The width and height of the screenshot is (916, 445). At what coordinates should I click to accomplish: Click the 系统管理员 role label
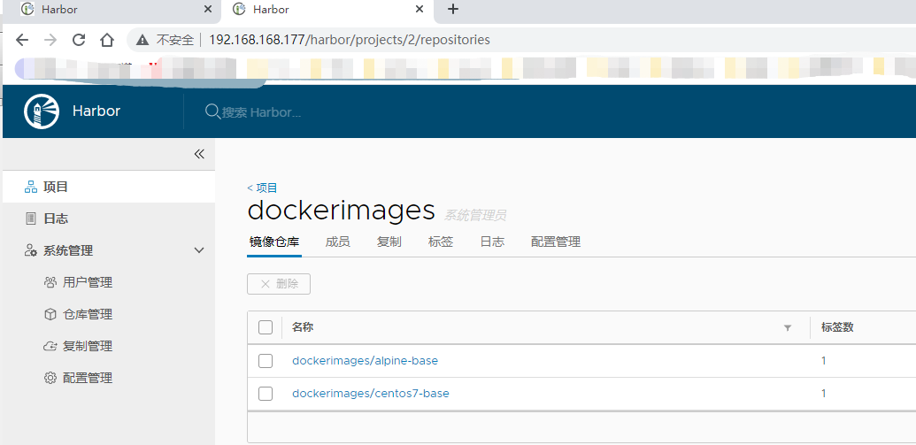point(475,216)
